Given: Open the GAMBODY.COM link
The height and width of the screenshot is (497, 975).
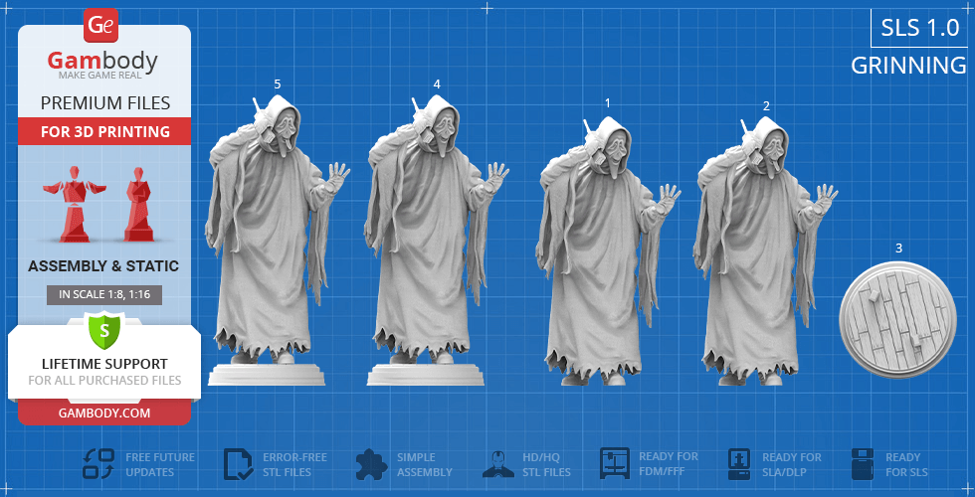Looking at the screenshot, I should click(x=104, y=412).
